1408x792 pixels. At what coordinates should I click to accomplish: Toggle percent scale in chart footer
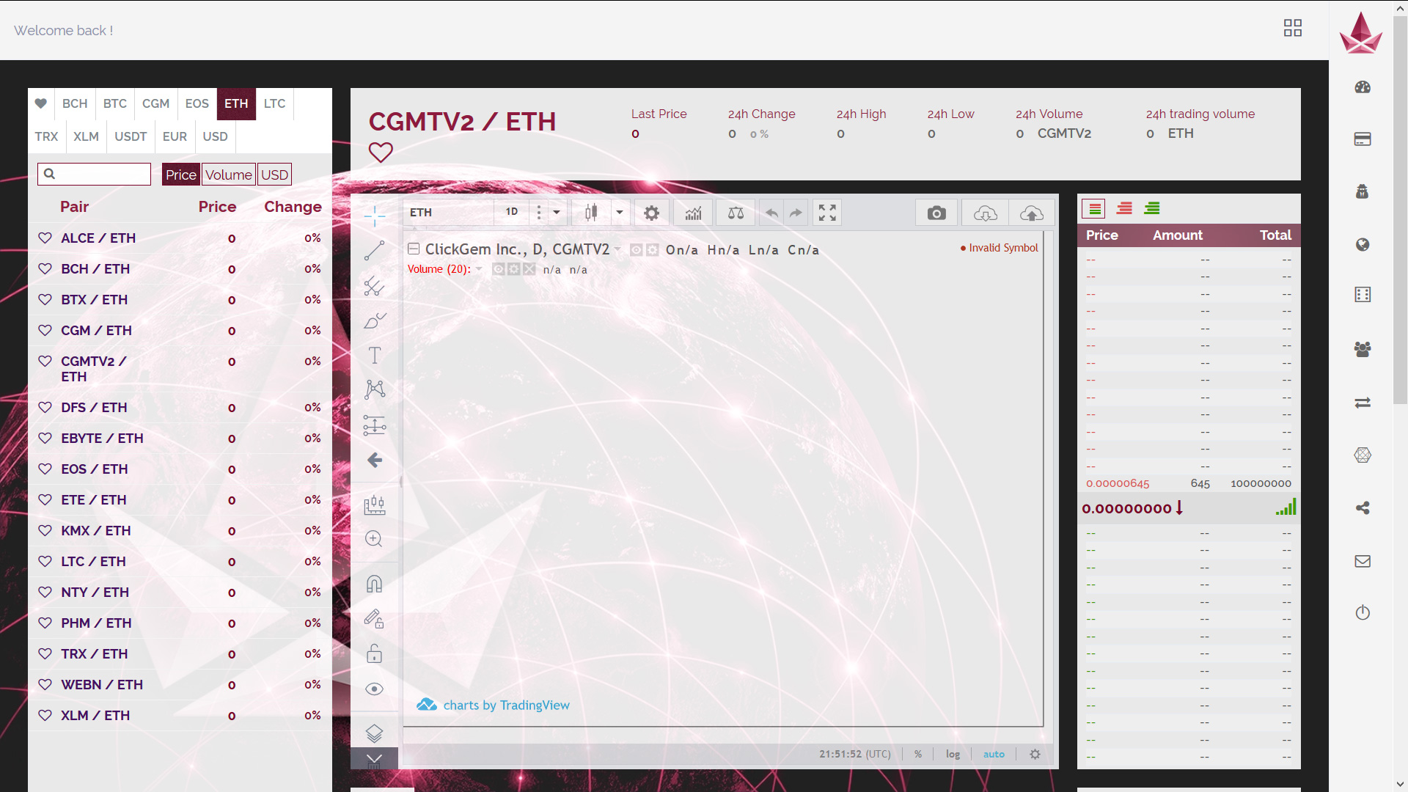918,755
